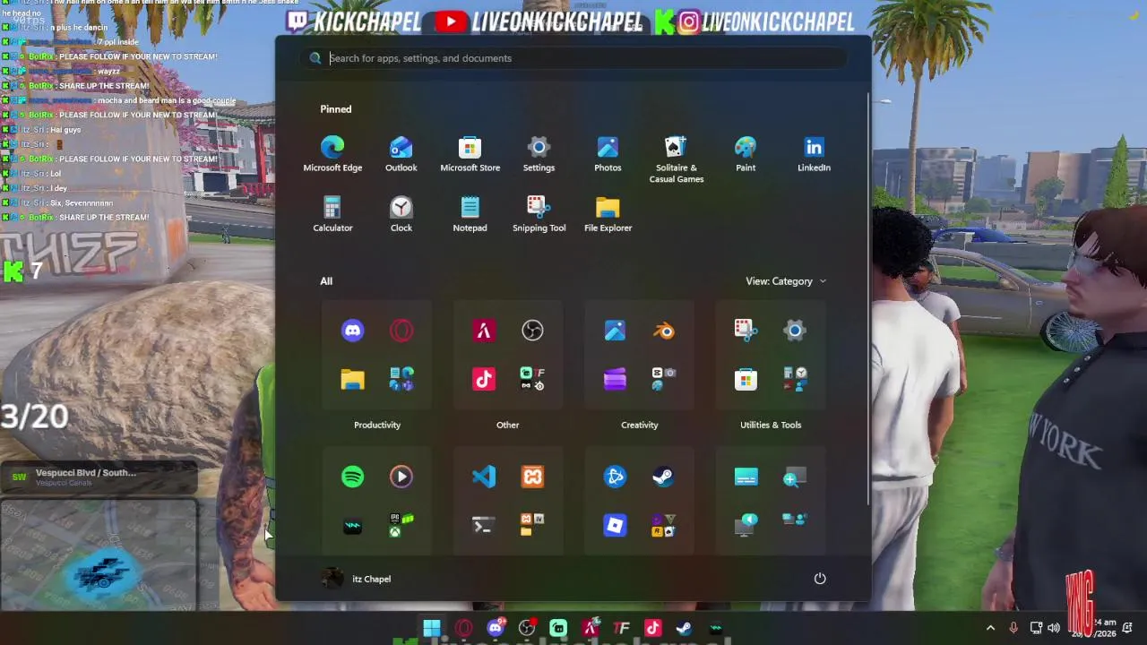This screenshot has width=1147, height=645.
Task: Show hidden icons in the system tray
Action: pos(990,628)
